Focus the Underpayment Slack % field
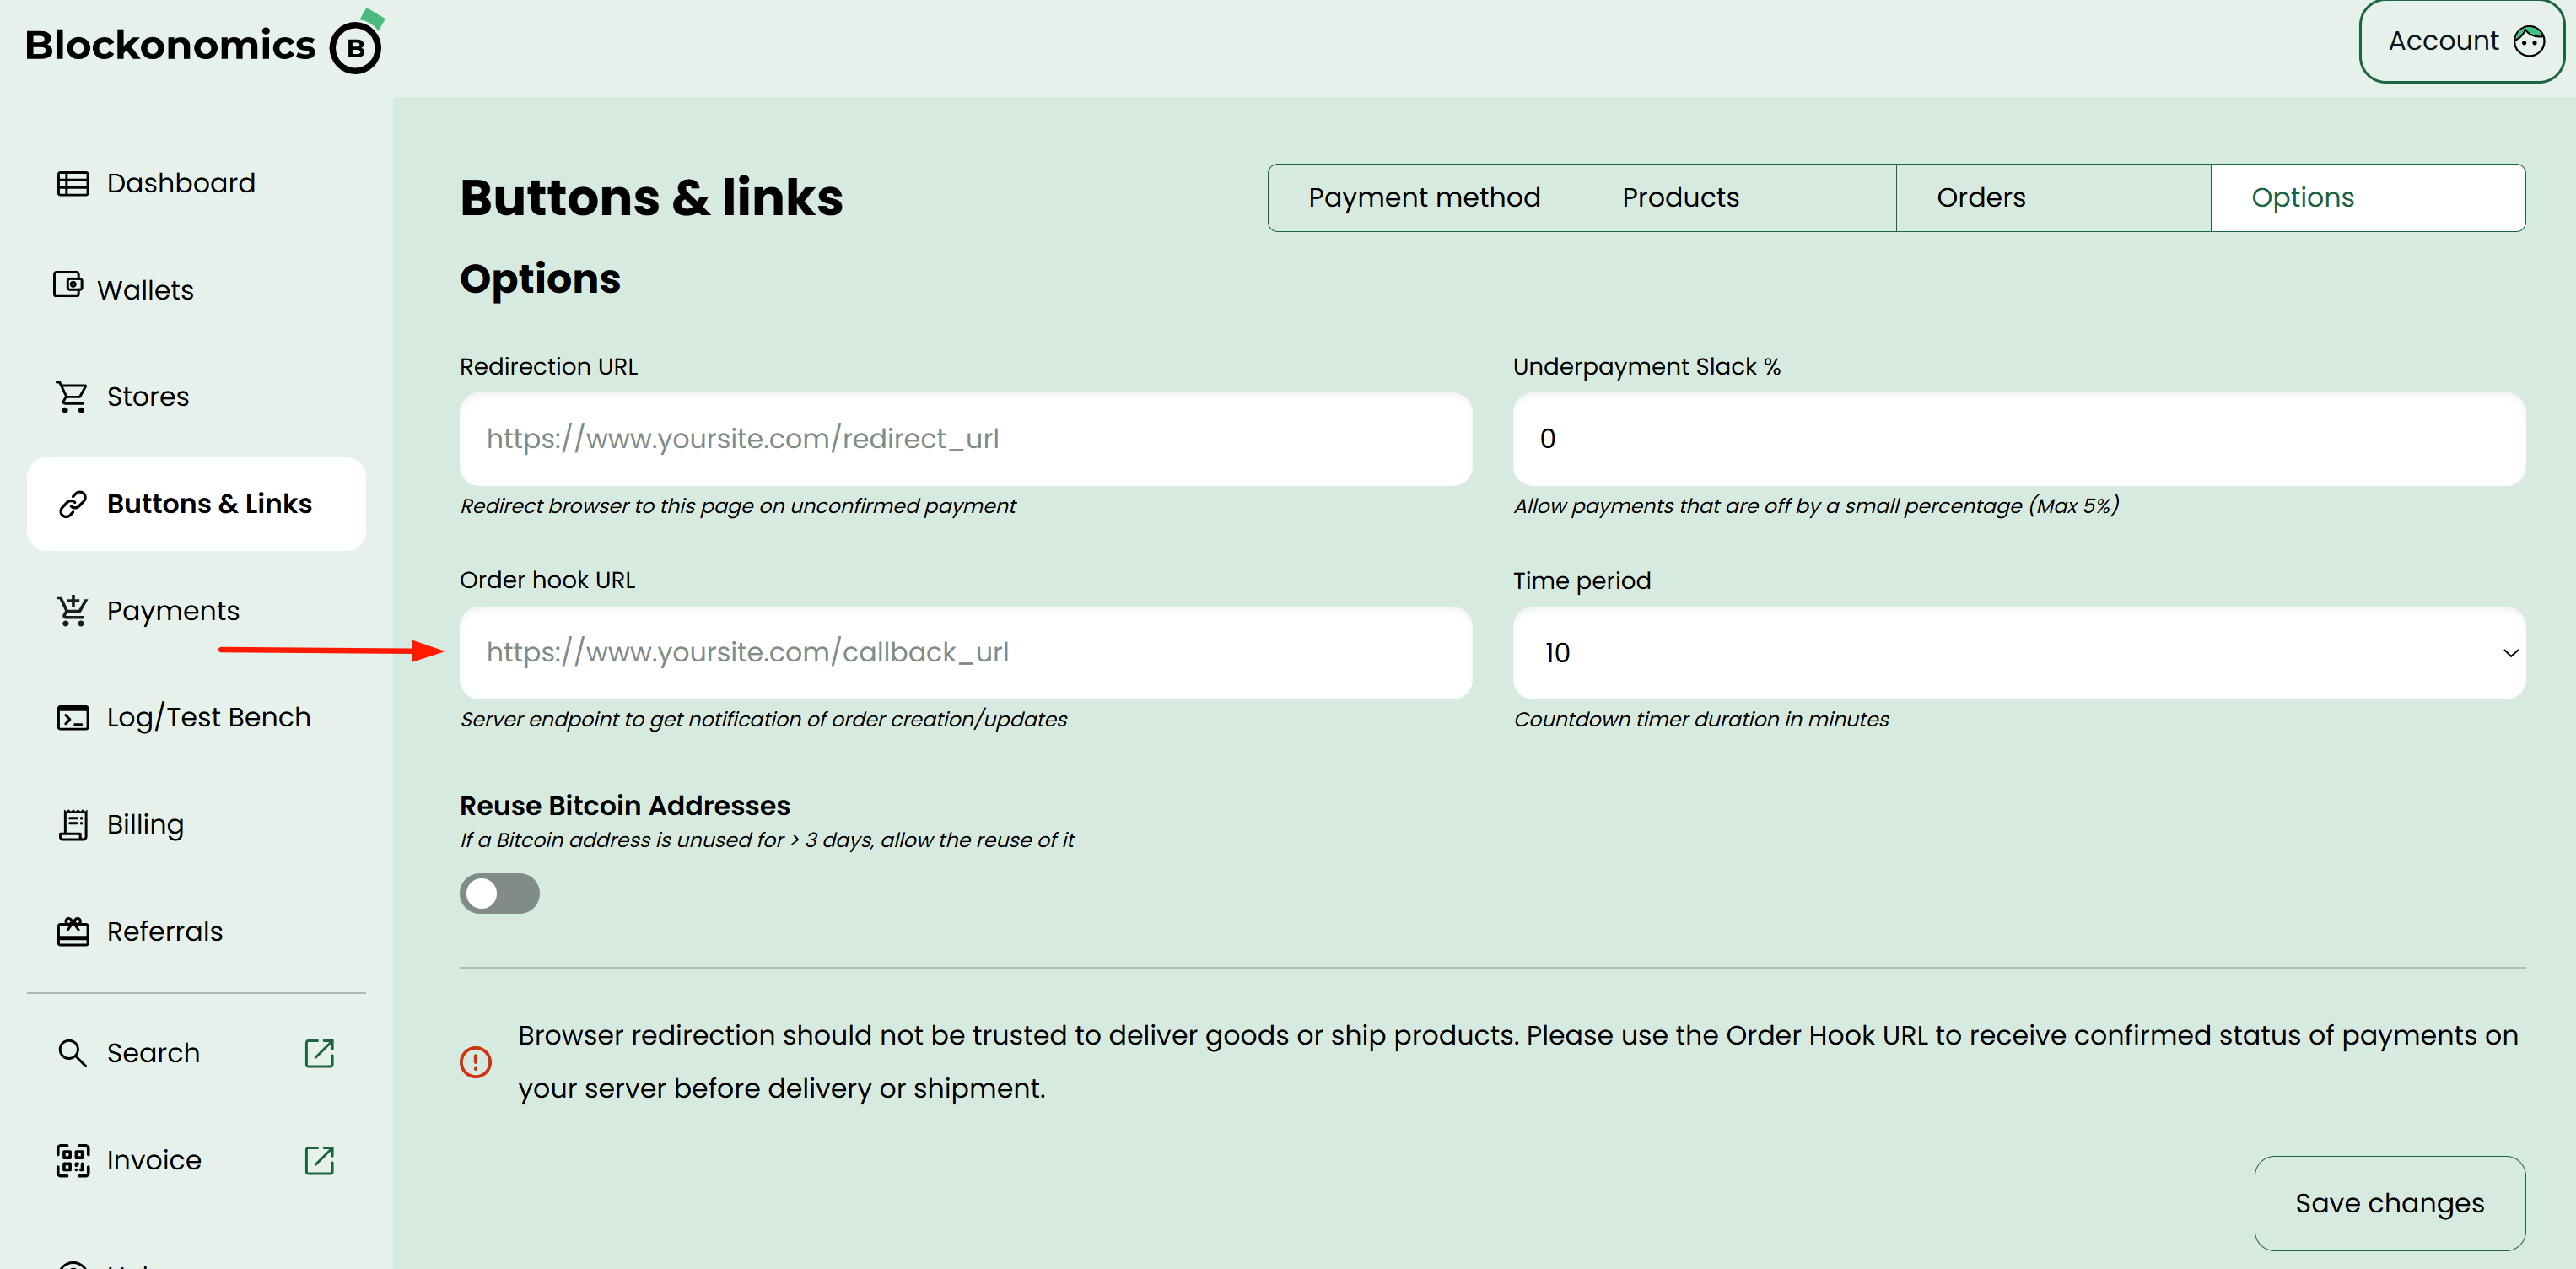The height and width of the screenshot is (1269, 2576). (x=2018, y=439)
